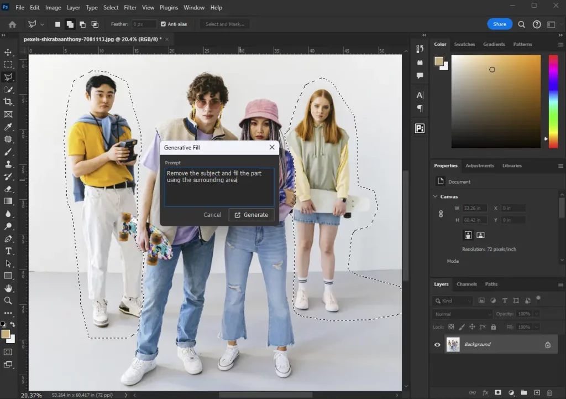Select the Move tool

click(8, 53)
